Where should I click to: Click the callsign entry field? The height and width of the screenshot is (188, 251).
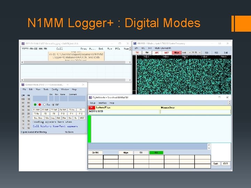click(40, 99)
